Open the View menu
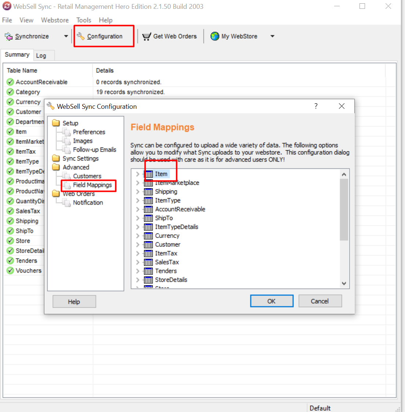 click(26, 20)
